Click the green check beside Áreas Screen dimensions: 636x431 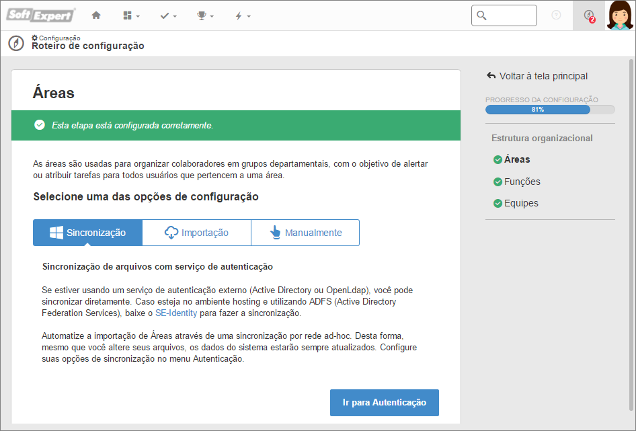[x=498, y=160]
